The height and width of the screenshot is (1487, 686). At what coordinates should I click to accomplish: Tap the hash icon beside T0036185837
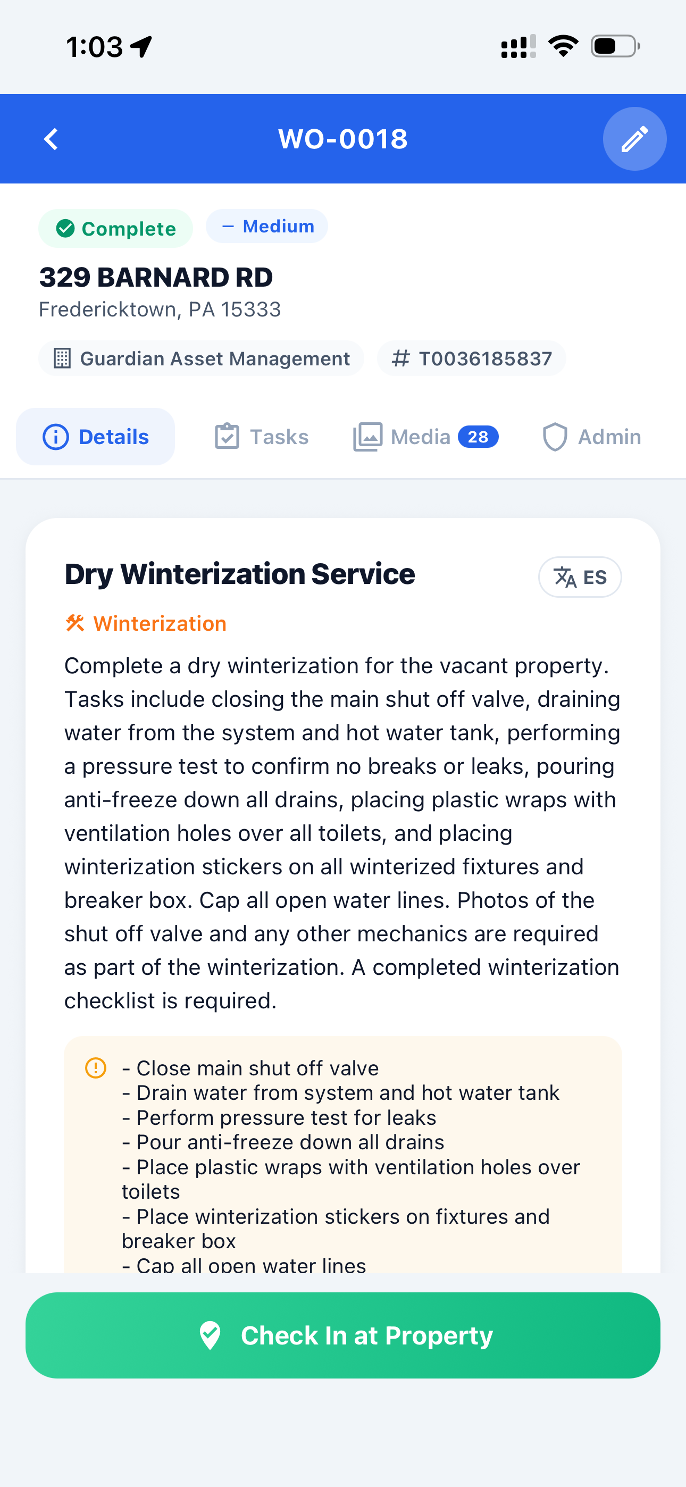(x=400, y=358)
